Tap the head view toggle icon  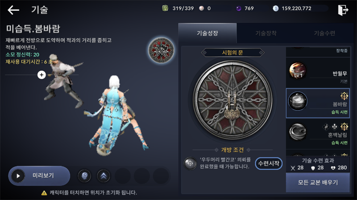pyautogui.click(x=84, y=176)
